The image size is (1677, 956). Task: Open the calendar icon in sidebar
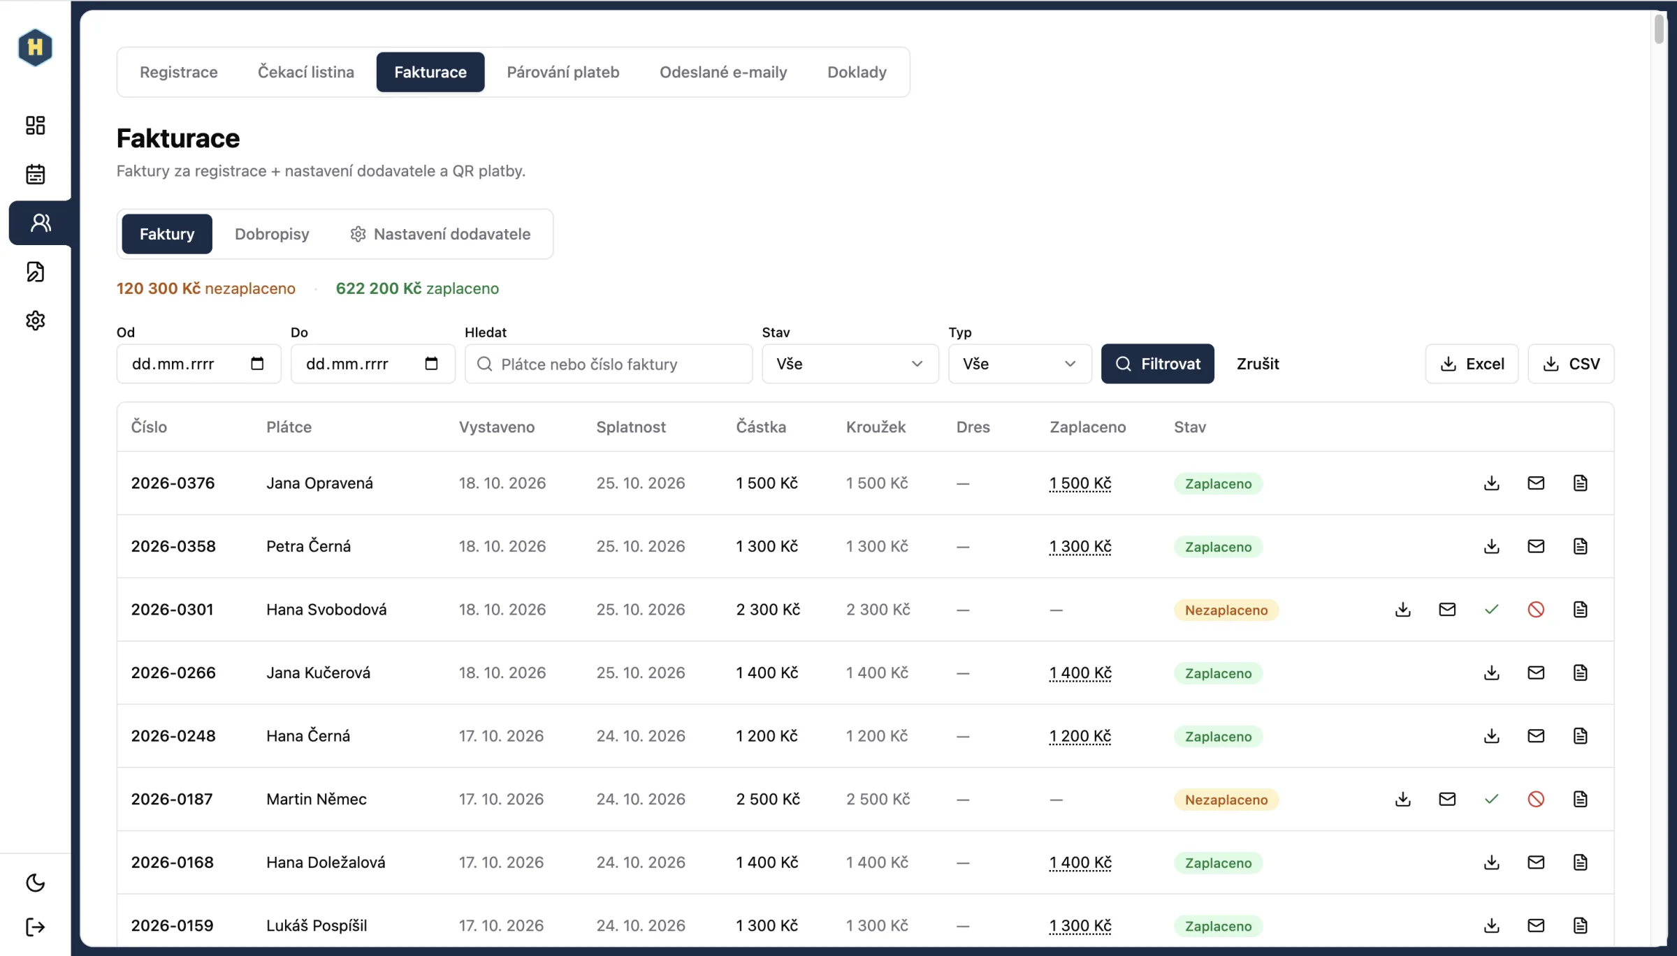[x=36, y=174]
